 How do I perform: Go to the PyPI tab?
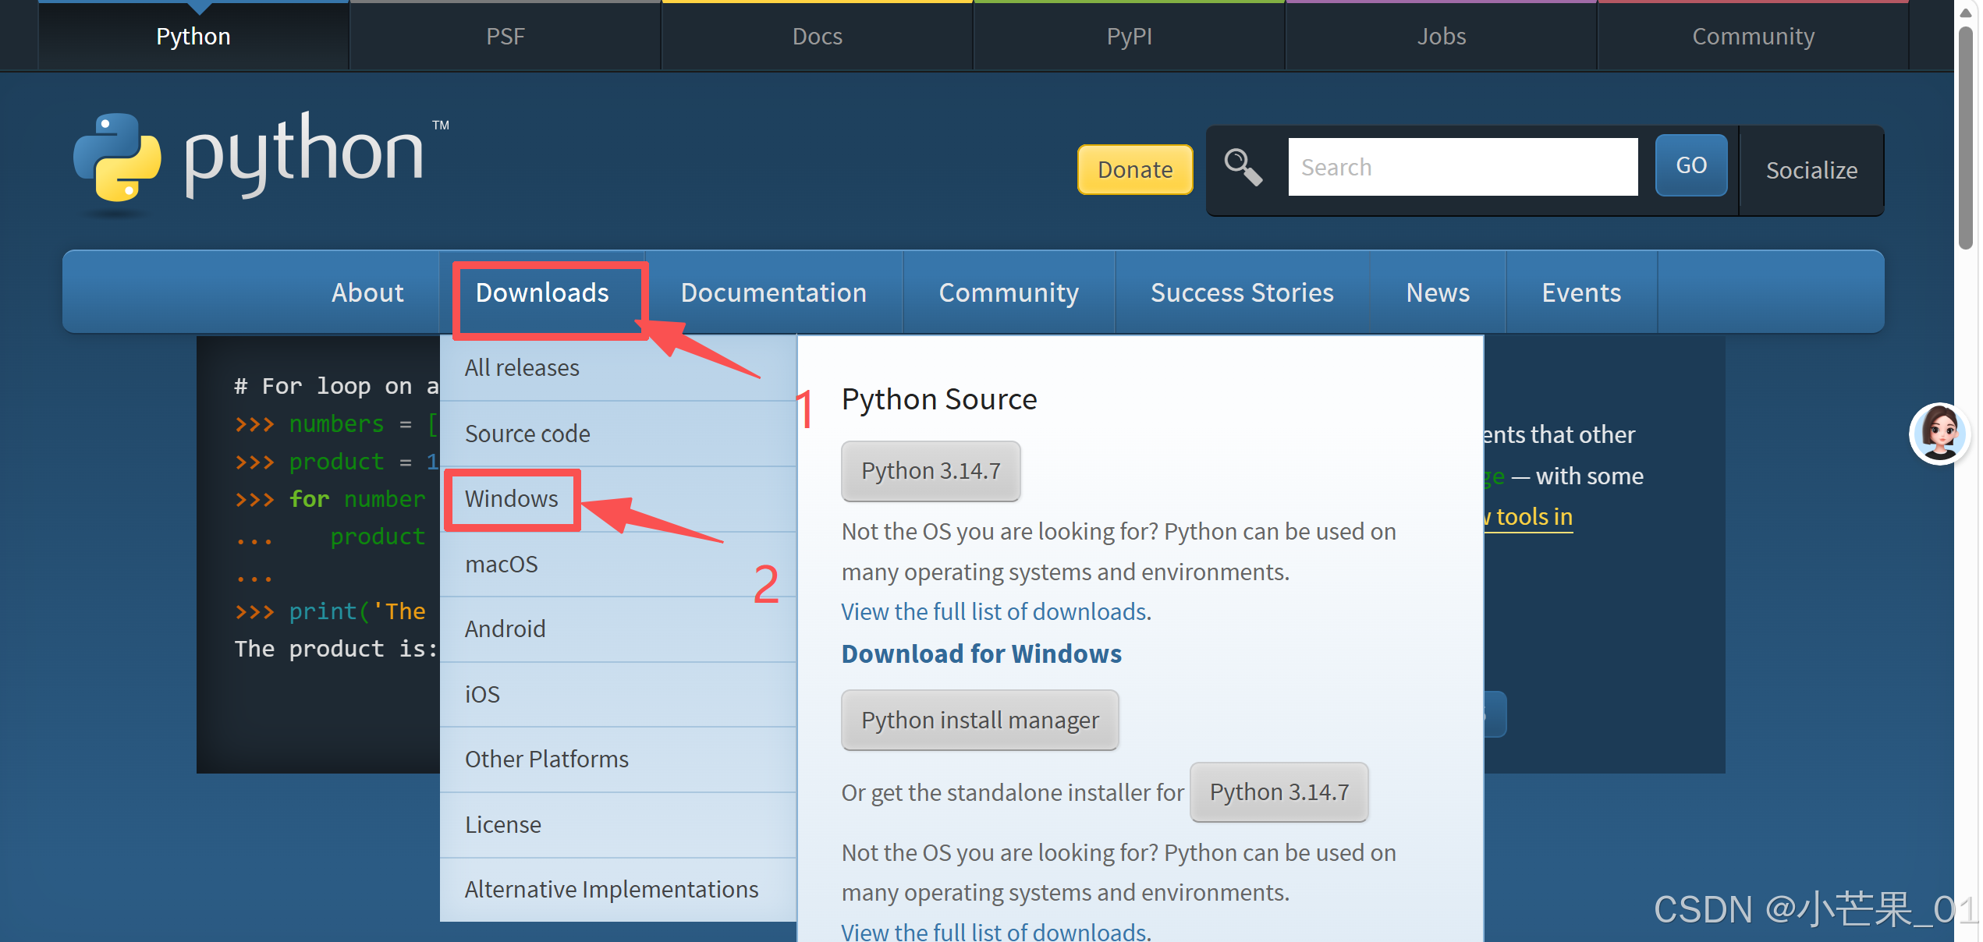click(x=1130, y=36)
